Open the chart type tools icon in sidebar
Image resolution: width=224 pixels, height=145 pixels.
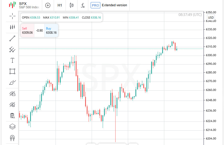coord(12,27)
